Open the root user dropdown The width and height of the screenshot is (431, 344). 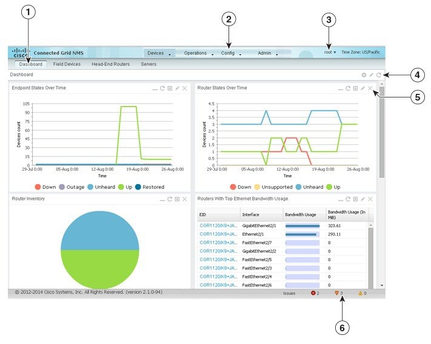click(x=330, y=52)
